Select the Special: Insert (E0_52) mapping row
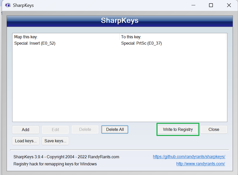238x175 pixels. coord(120,43)
